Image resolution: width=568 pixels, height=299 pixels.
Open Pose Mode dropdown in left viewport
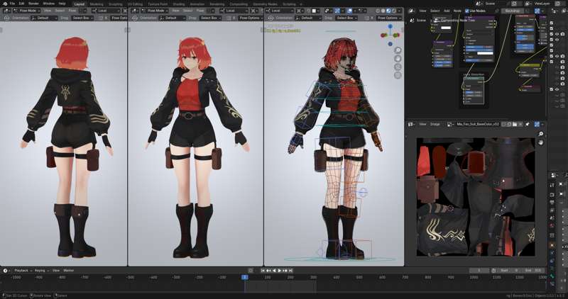tap(26, 11)
